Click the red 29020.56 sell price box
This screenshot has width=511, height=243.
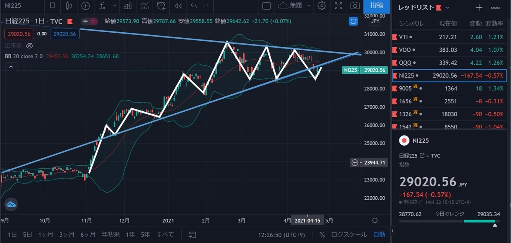[x=20, y=34]
